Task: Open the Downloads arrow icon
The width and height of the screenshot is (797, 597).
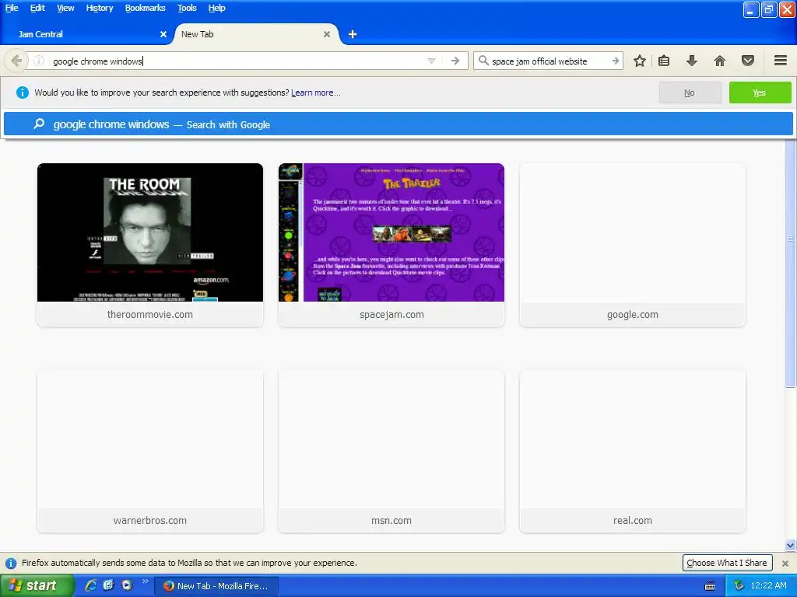Action: 691,61
